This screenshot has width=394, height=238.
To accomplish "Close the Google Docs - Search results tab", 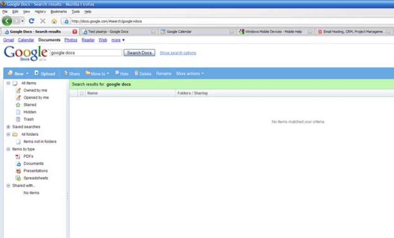I will [x=74, y=32].
